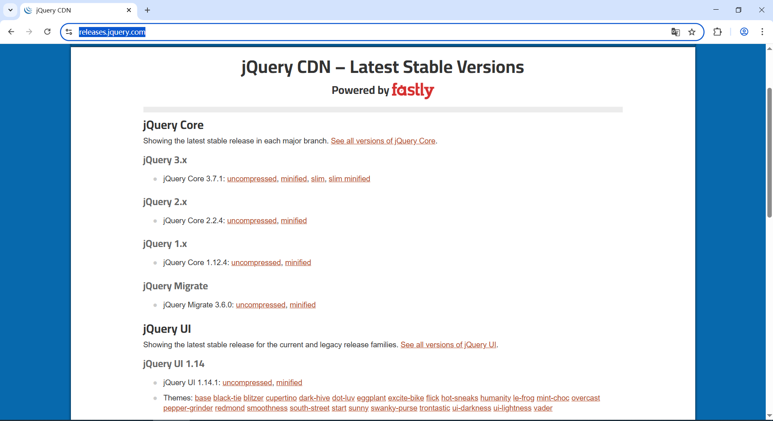The height and width of the screenshot is (421, 773).
Task: Open the le-frog theme link
Action: point(524,398)
